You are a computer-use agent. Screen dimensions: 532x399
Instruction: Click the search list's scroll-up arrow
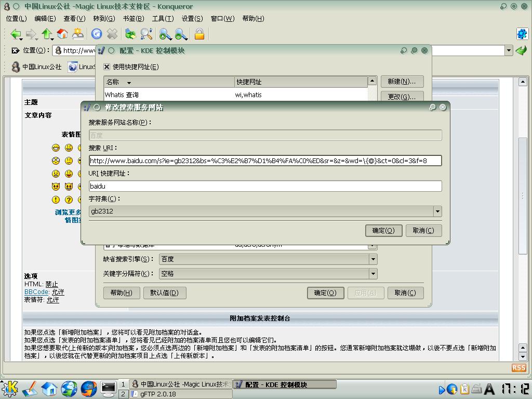pos(372,81)
